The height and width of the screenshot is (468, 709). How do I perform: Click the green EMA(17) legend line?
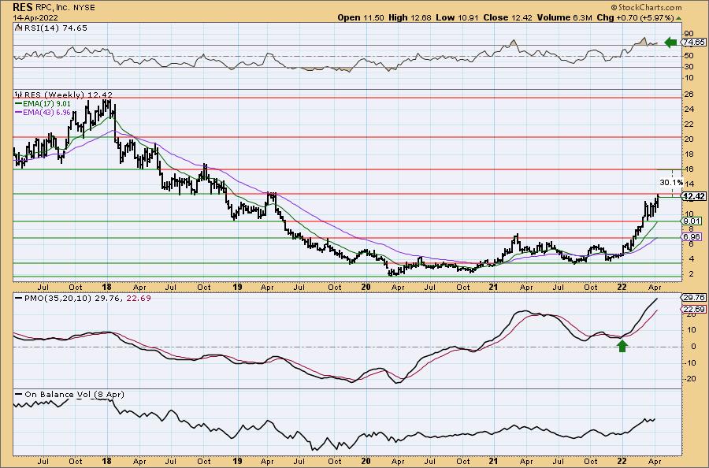point(19,103)
